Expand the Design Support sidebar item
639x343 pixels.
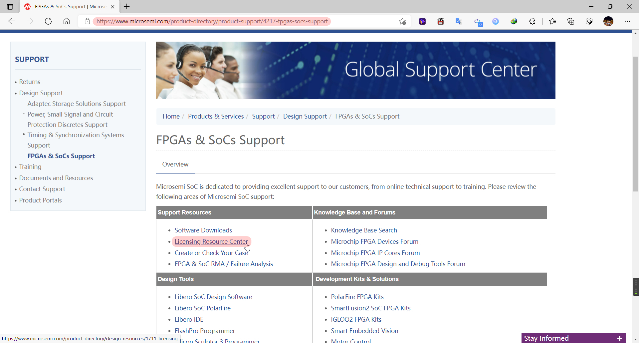point(41,93)
